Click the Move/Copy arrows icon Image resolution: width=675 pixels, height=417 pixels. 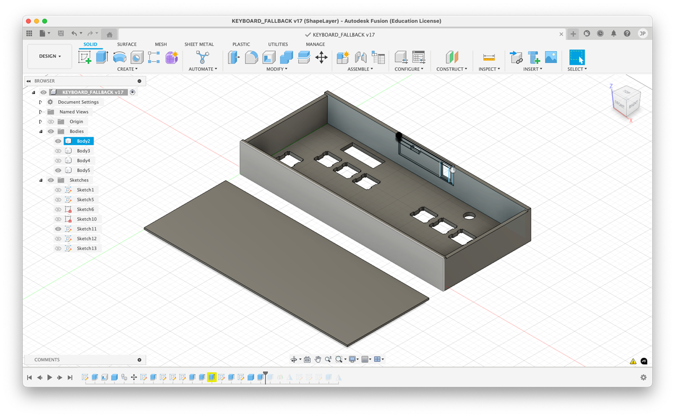click(321, 57)
